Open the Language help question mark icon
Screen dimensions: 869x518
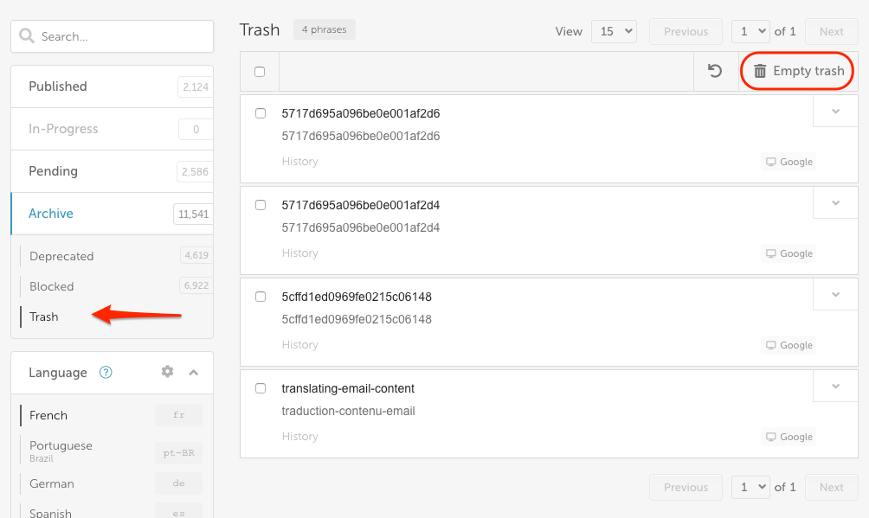coord(106,373)
